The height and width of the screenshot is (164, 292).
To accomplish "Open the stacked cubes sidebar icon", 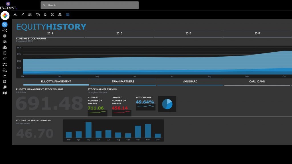I will (5, 47).
